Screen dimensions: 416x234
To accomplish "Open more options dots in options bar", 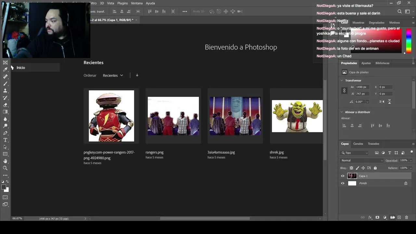I will click(x=185, y=11).
